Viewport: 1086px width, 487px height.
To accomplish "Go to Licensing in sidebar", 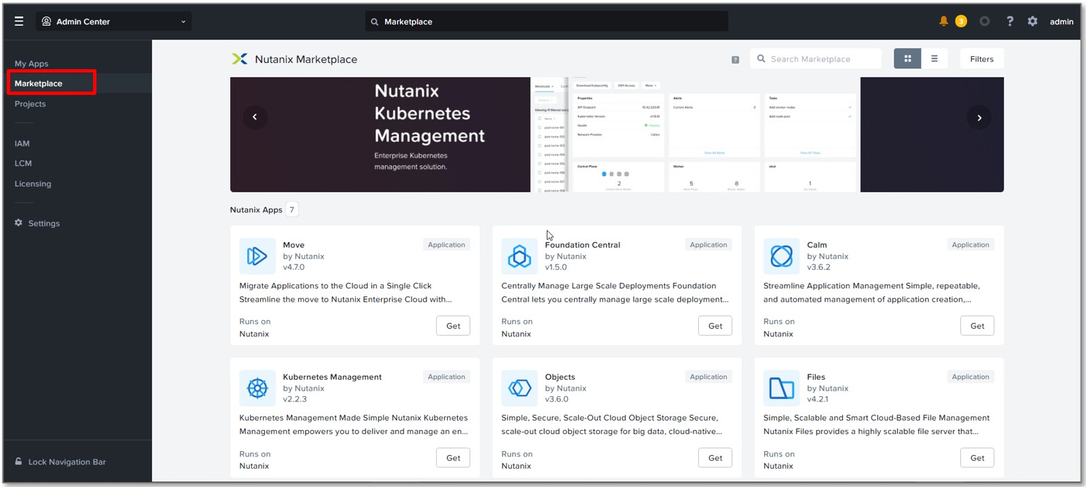I will [33, 184].
